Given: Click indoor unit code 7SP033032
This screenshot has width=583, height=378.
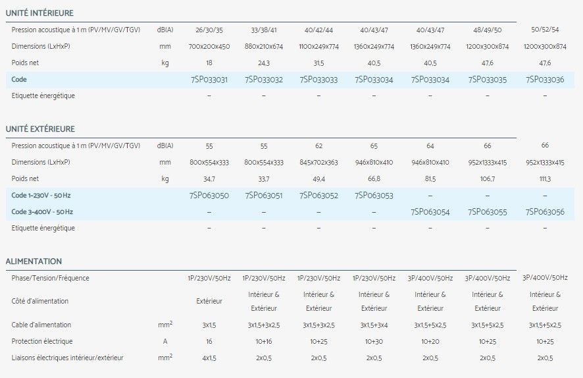Looking at the screenshot, I should 264,80.
